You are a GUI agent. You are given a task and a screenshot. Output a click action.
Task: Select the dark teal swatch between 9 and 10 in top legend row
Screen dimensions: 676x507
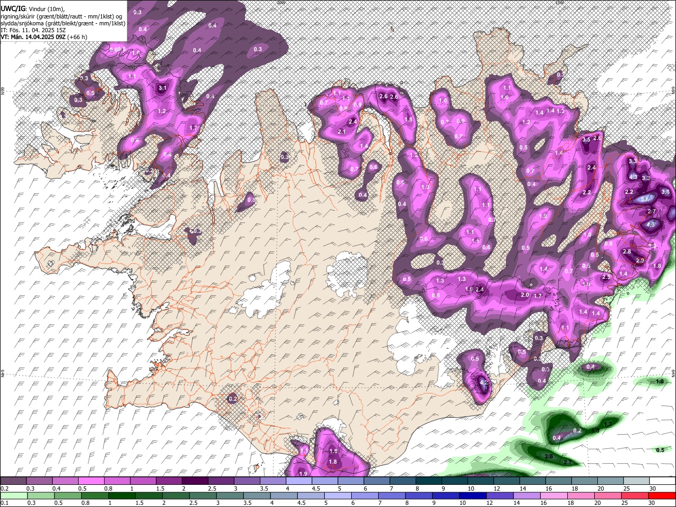click(x=455, y=481)
